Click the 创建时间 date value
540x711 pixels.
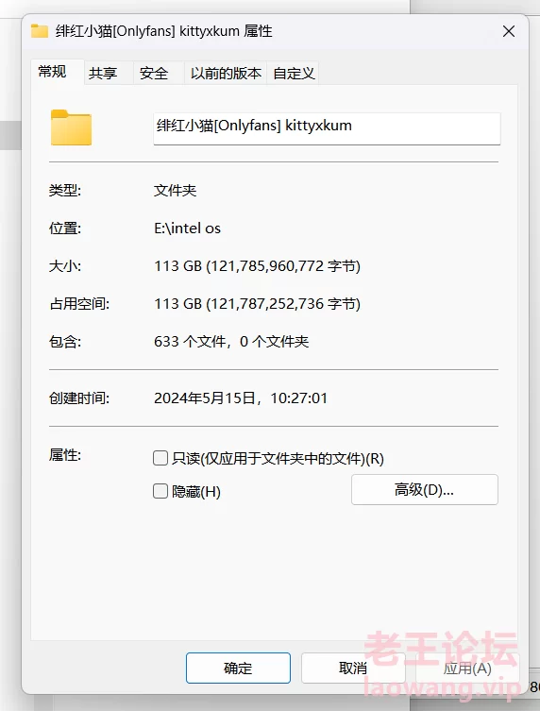pos(241,398)
